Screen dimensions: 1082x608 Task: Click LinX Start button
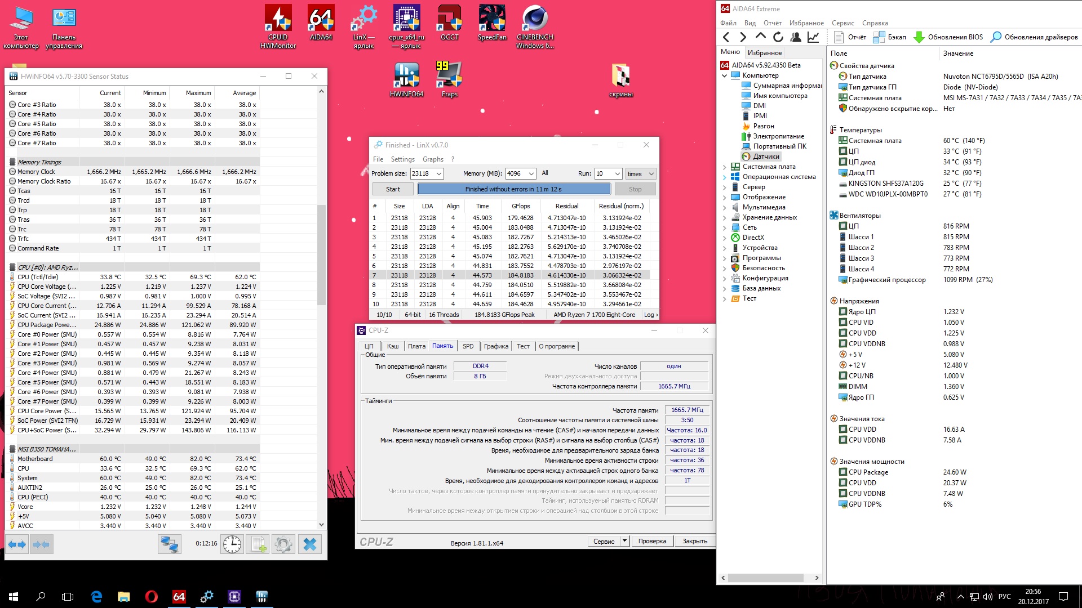[x=393, y=189]
